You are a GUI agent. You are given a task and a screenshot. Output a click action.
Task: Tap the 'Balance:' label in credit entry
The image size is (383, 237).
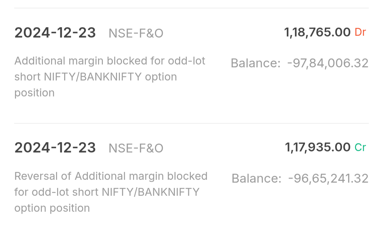tap(256, 178)
